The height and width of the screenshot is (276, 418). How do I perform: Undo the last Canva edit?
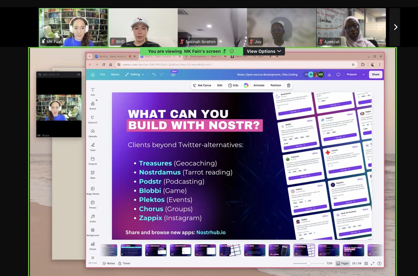[x=154, y=74]
